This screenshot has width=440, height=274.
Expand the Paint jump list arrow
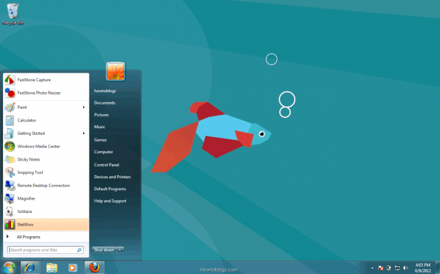coord(84,107)
